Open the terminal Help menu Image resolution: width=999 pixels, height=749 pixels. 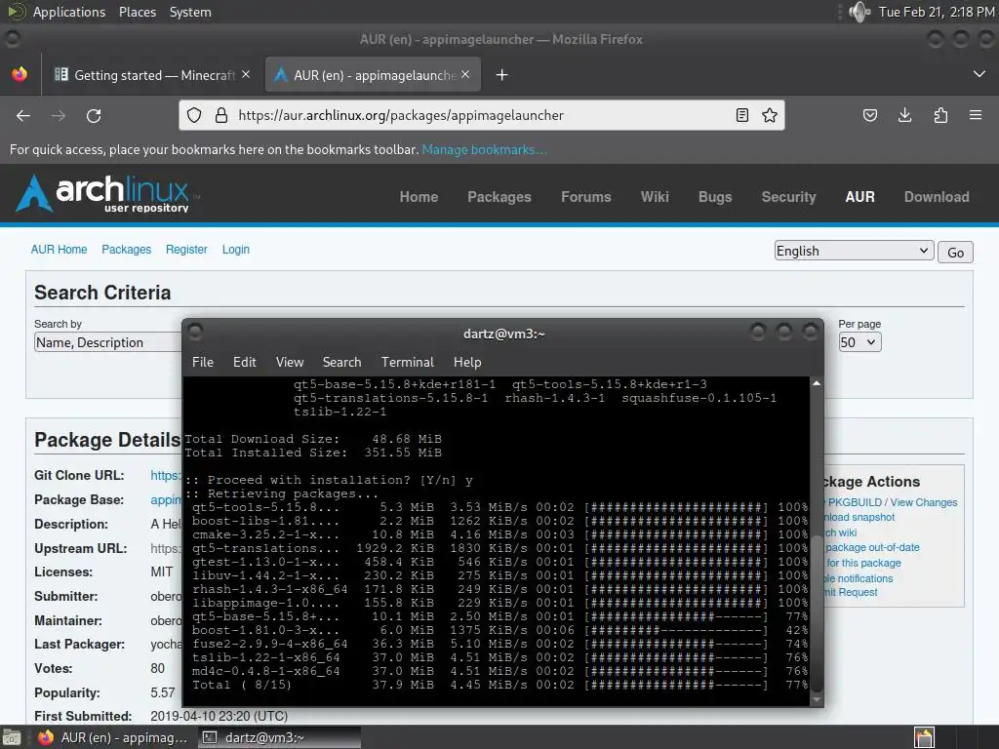[467, 362]
